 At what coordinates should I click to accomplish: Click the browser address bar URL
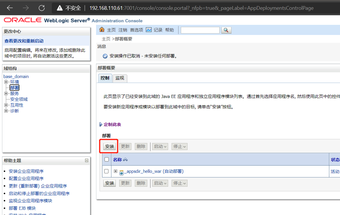[201, 8]
